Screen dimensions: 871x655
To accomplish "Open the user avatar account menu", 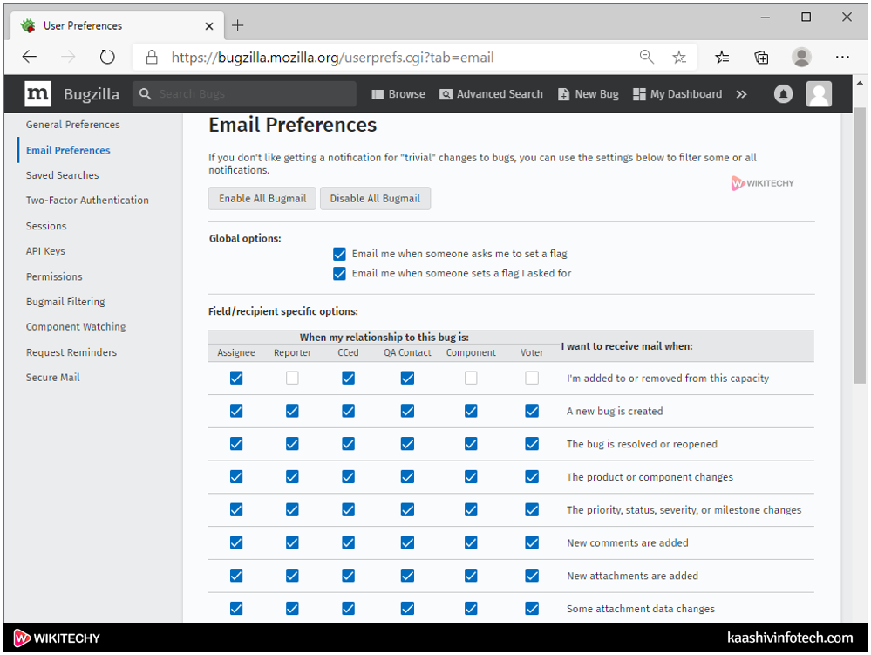I will coord(819,94).
